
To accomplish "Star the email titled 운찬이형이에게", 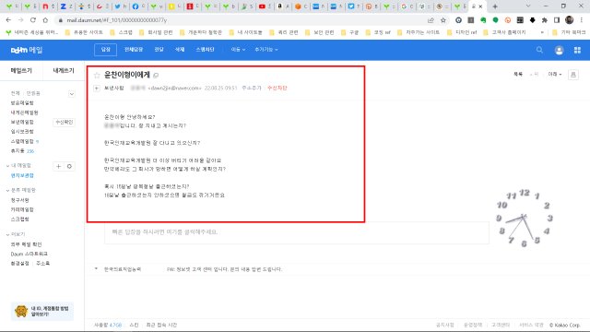I will tap(97, 76).
